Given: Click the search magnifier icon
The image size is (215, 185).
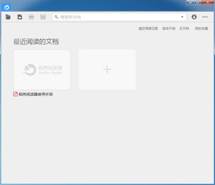Looking at the screenshot, I should 56,17.
